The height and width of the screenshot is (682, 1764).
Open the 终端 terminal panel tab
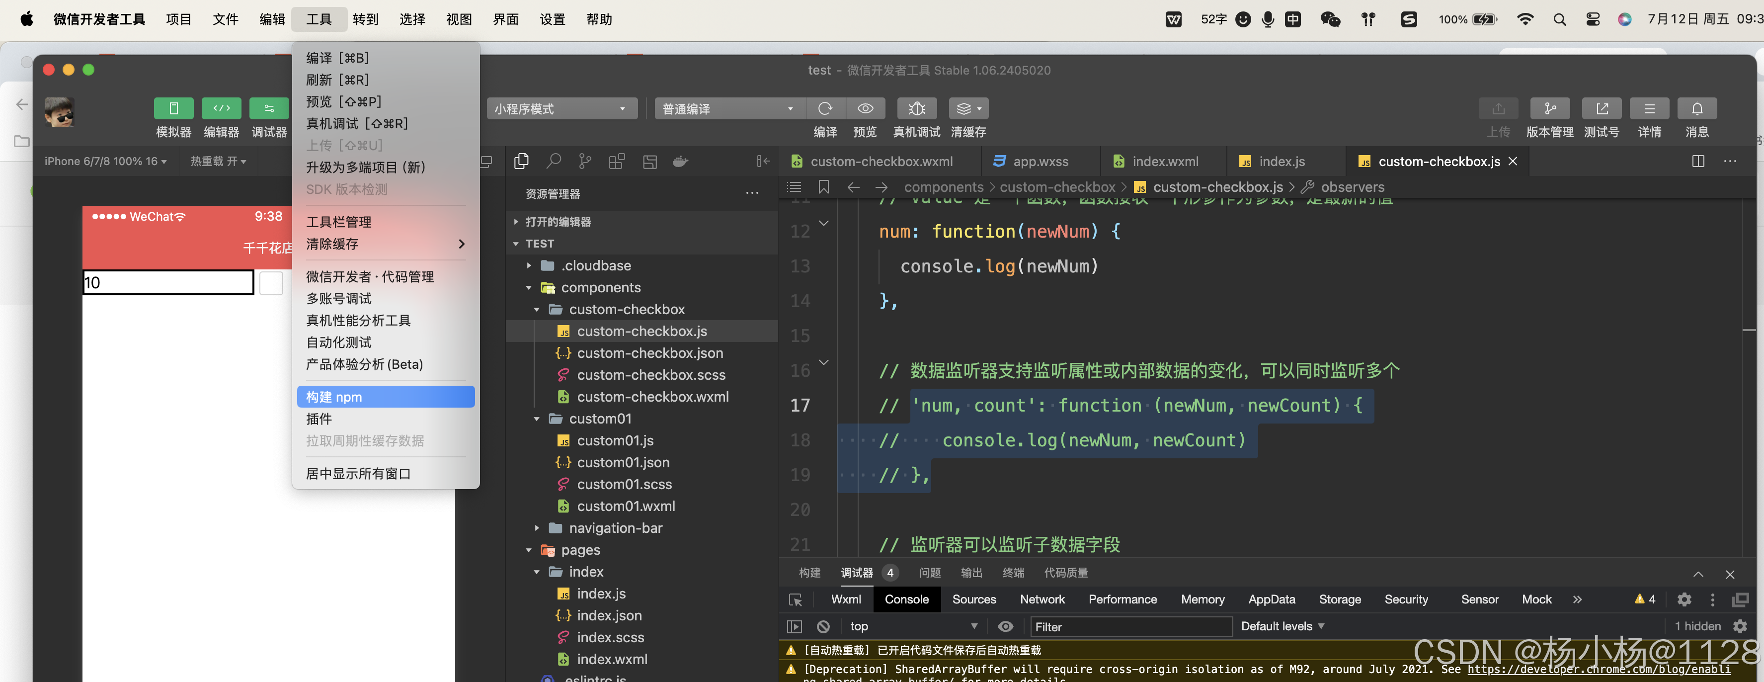click(x=1013, y=573)
